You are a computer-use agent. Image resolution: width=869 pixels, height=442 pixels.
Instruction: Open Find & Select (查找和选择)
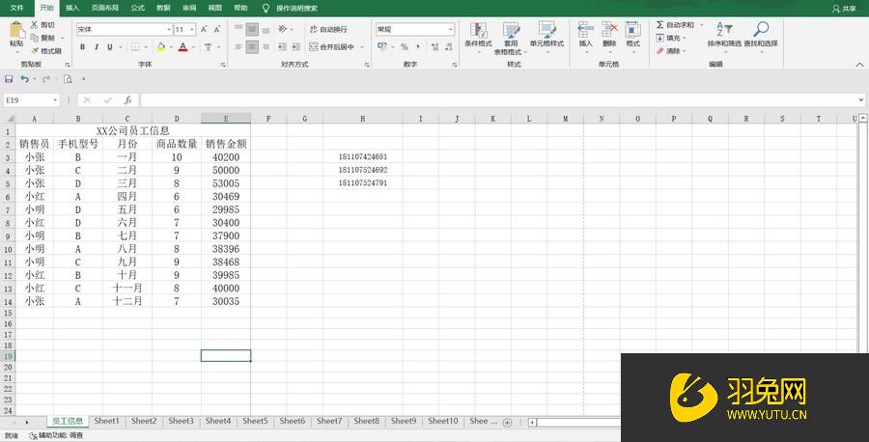(761, 35)
